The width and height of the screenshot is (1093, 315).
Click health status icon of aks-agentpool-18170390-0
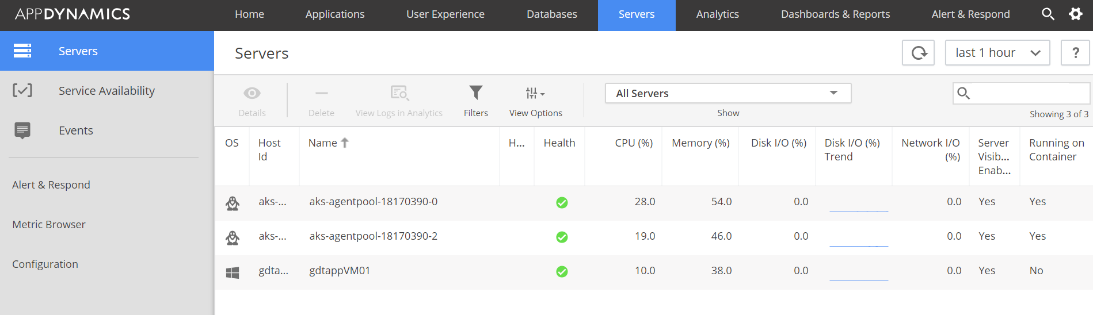point(562,202)
